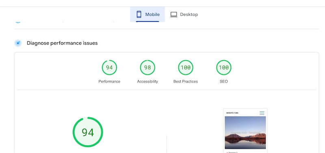Click Diagnose performance issues heading
325x153 pixels.
point(62,43)
